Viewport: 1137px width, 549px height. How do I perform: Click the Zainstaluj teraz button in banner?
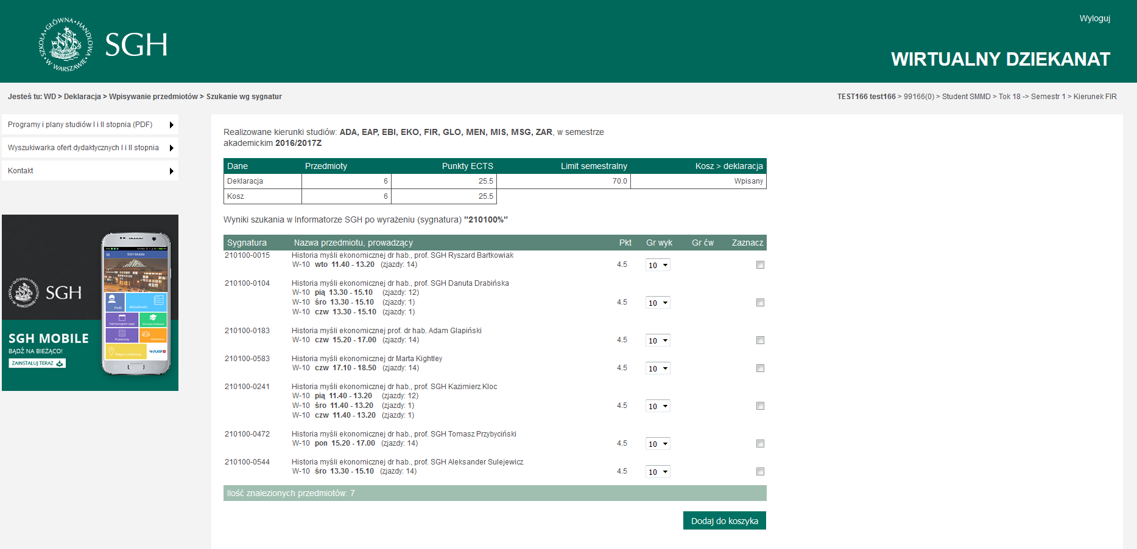(37, 363)
